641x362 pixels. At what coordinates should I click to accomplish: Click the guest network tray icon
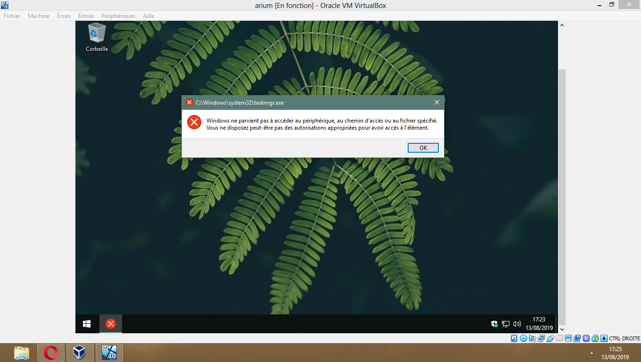click(506, 324)
